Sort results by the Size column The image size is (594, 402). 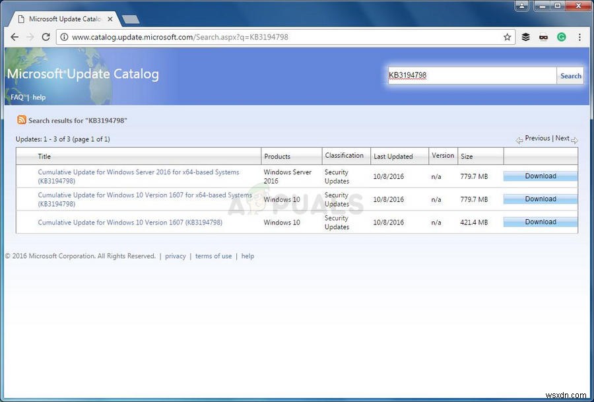[467, 156]
